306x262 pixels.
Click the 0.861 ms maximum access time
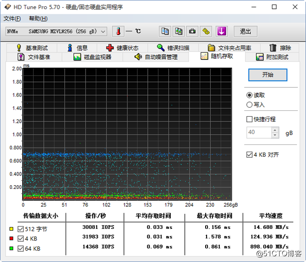pos(218,247)
